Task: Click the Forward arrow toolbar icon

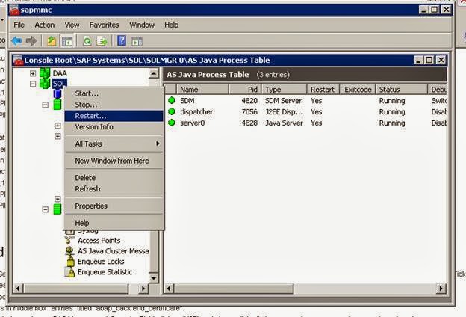Action: [x=31, y=41]
